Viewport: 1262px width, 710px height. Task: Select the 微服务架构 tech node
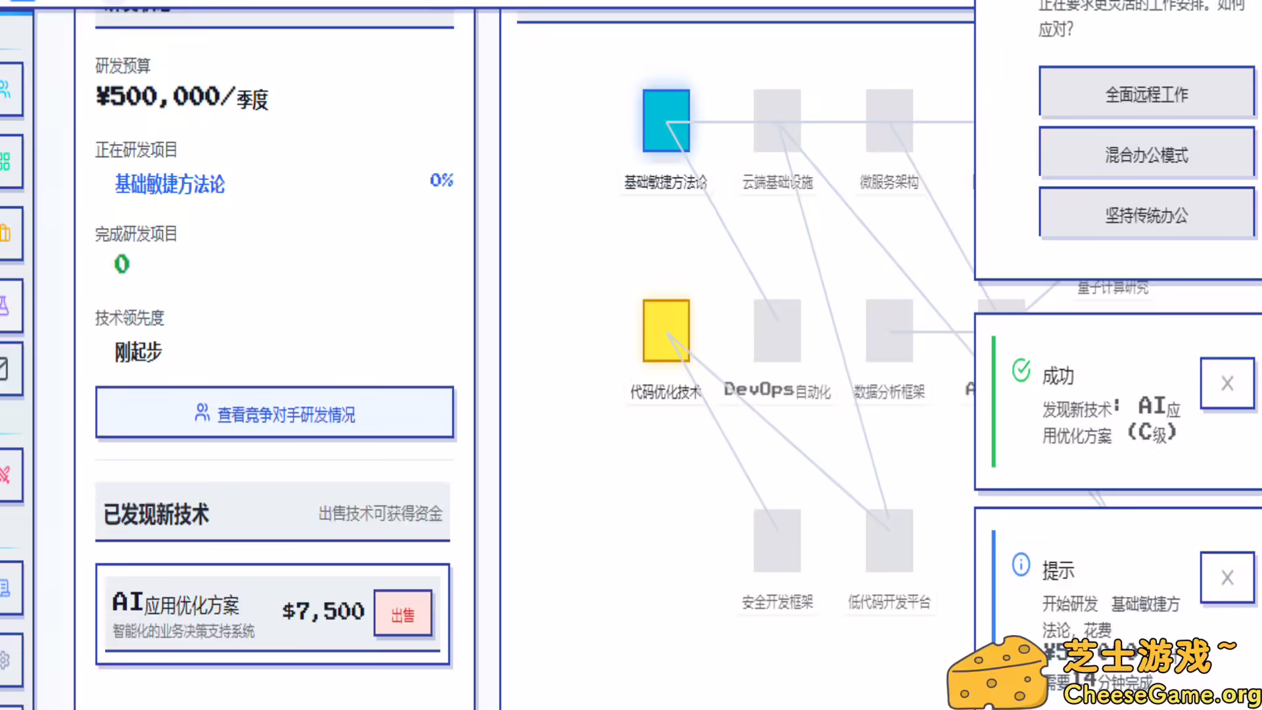coord(889,122)
